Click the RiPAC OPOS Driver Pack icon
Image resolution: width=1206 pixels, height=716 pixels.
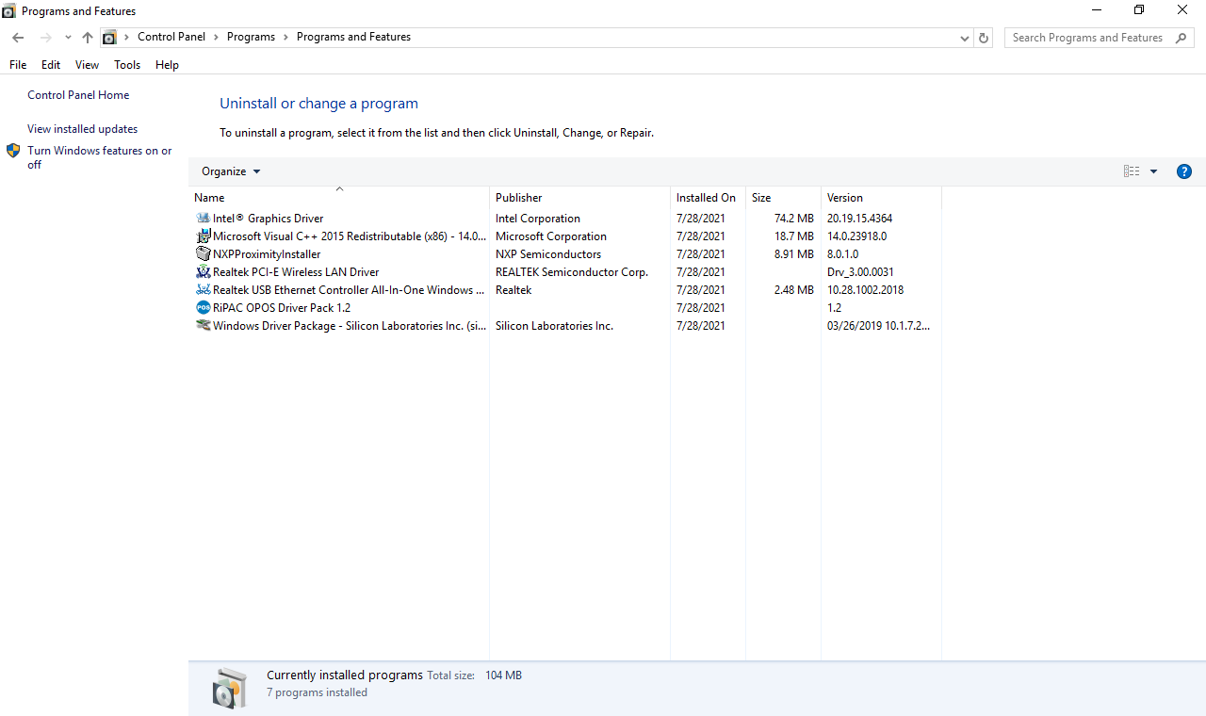click(x=203, y=308)
